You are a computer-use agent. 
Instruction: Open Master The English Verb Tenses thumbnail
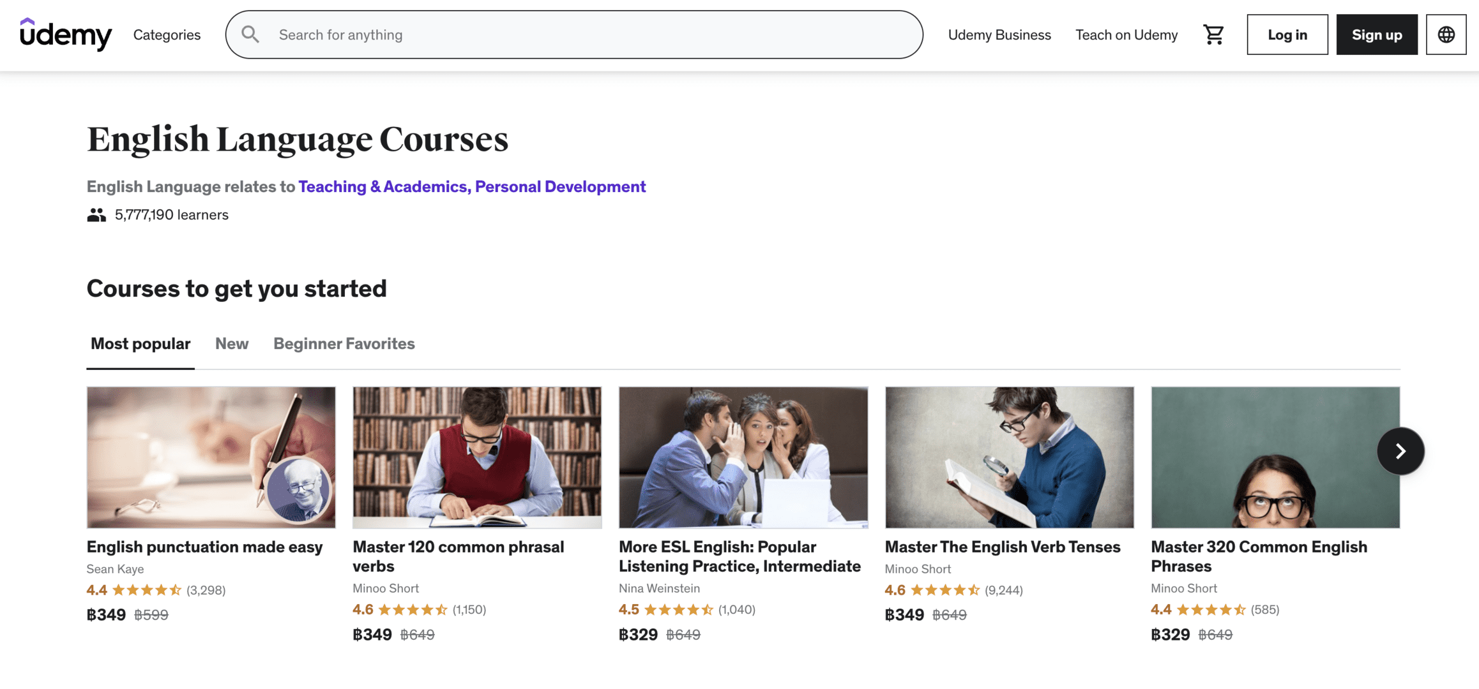1010,457
